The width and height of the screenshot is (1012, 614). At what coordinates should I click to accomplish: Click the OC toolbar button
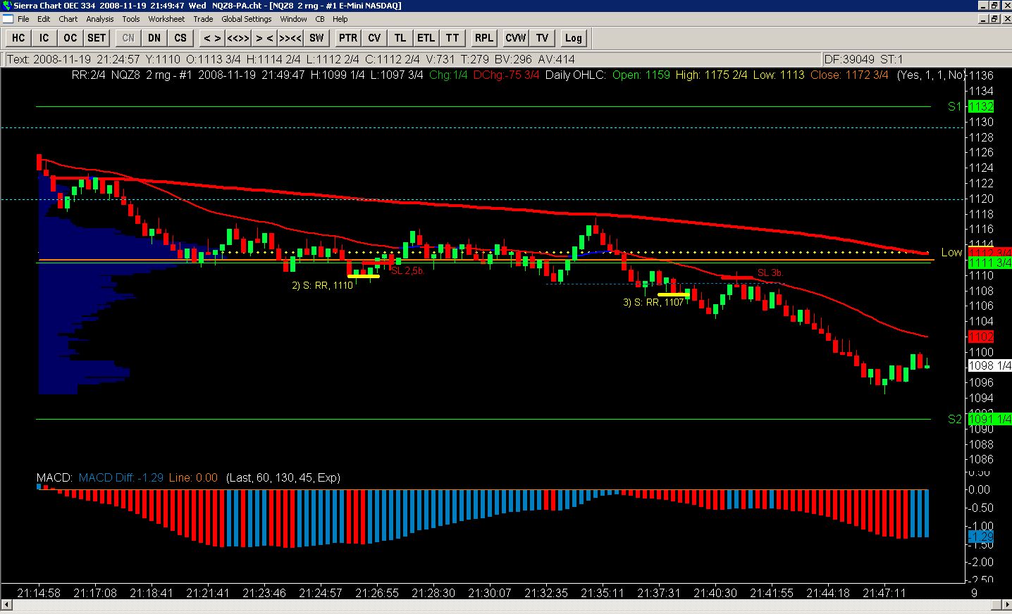(x=70, y=38)
